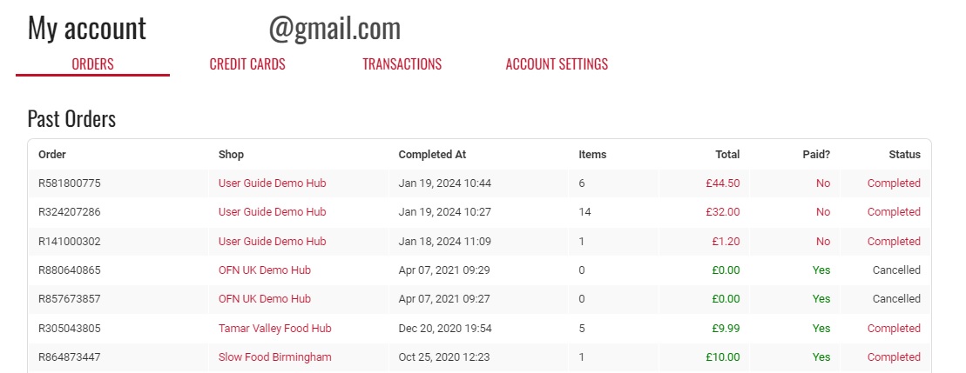The width and height of the screenshot is (966, 373).
Task: Open OFN UK Demo Hub for order R857673857
Action: 264,299
